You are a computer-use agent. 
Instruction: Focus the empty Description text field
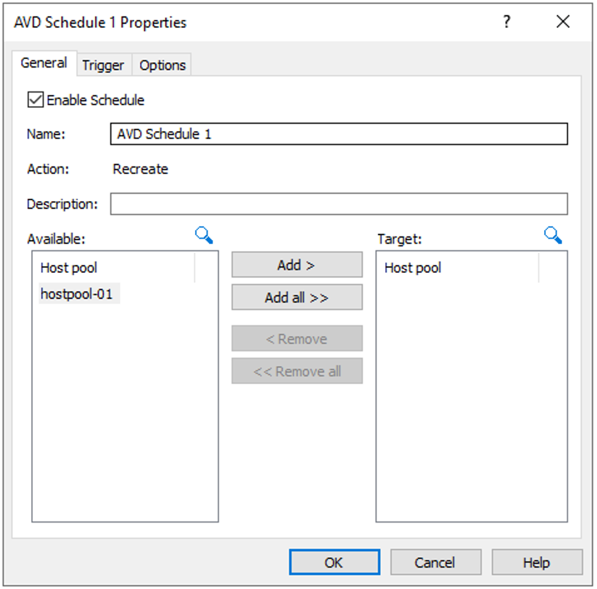(x=339, y=204)
